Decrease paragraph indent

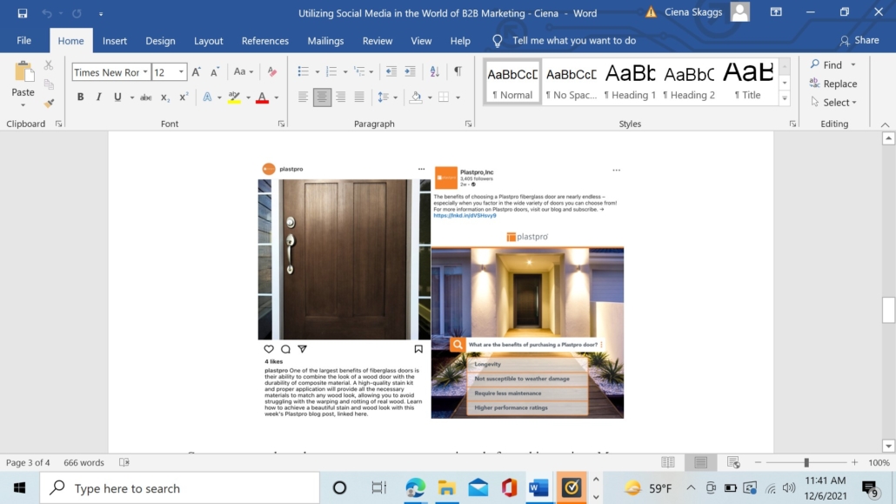391,71
